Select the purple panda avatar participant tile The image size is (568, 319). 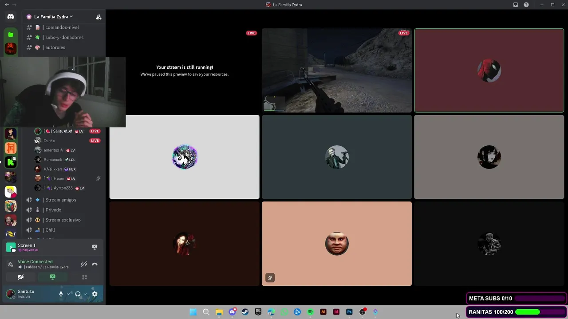184,157
